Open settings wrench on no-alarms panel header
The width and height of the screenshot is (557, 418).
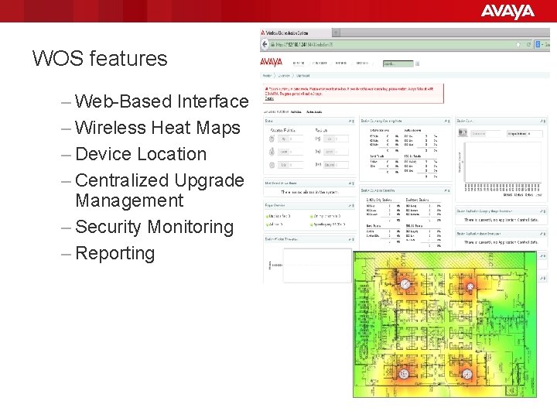[351, 183]
